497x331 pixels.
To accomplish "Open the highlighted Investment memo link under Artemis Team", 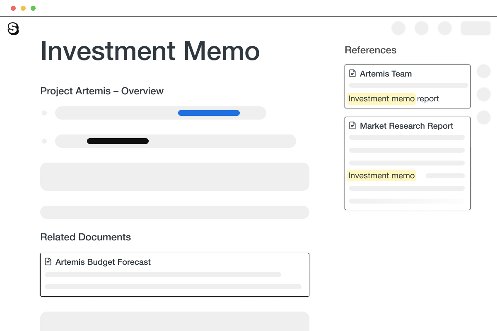I will coord(381,98).
